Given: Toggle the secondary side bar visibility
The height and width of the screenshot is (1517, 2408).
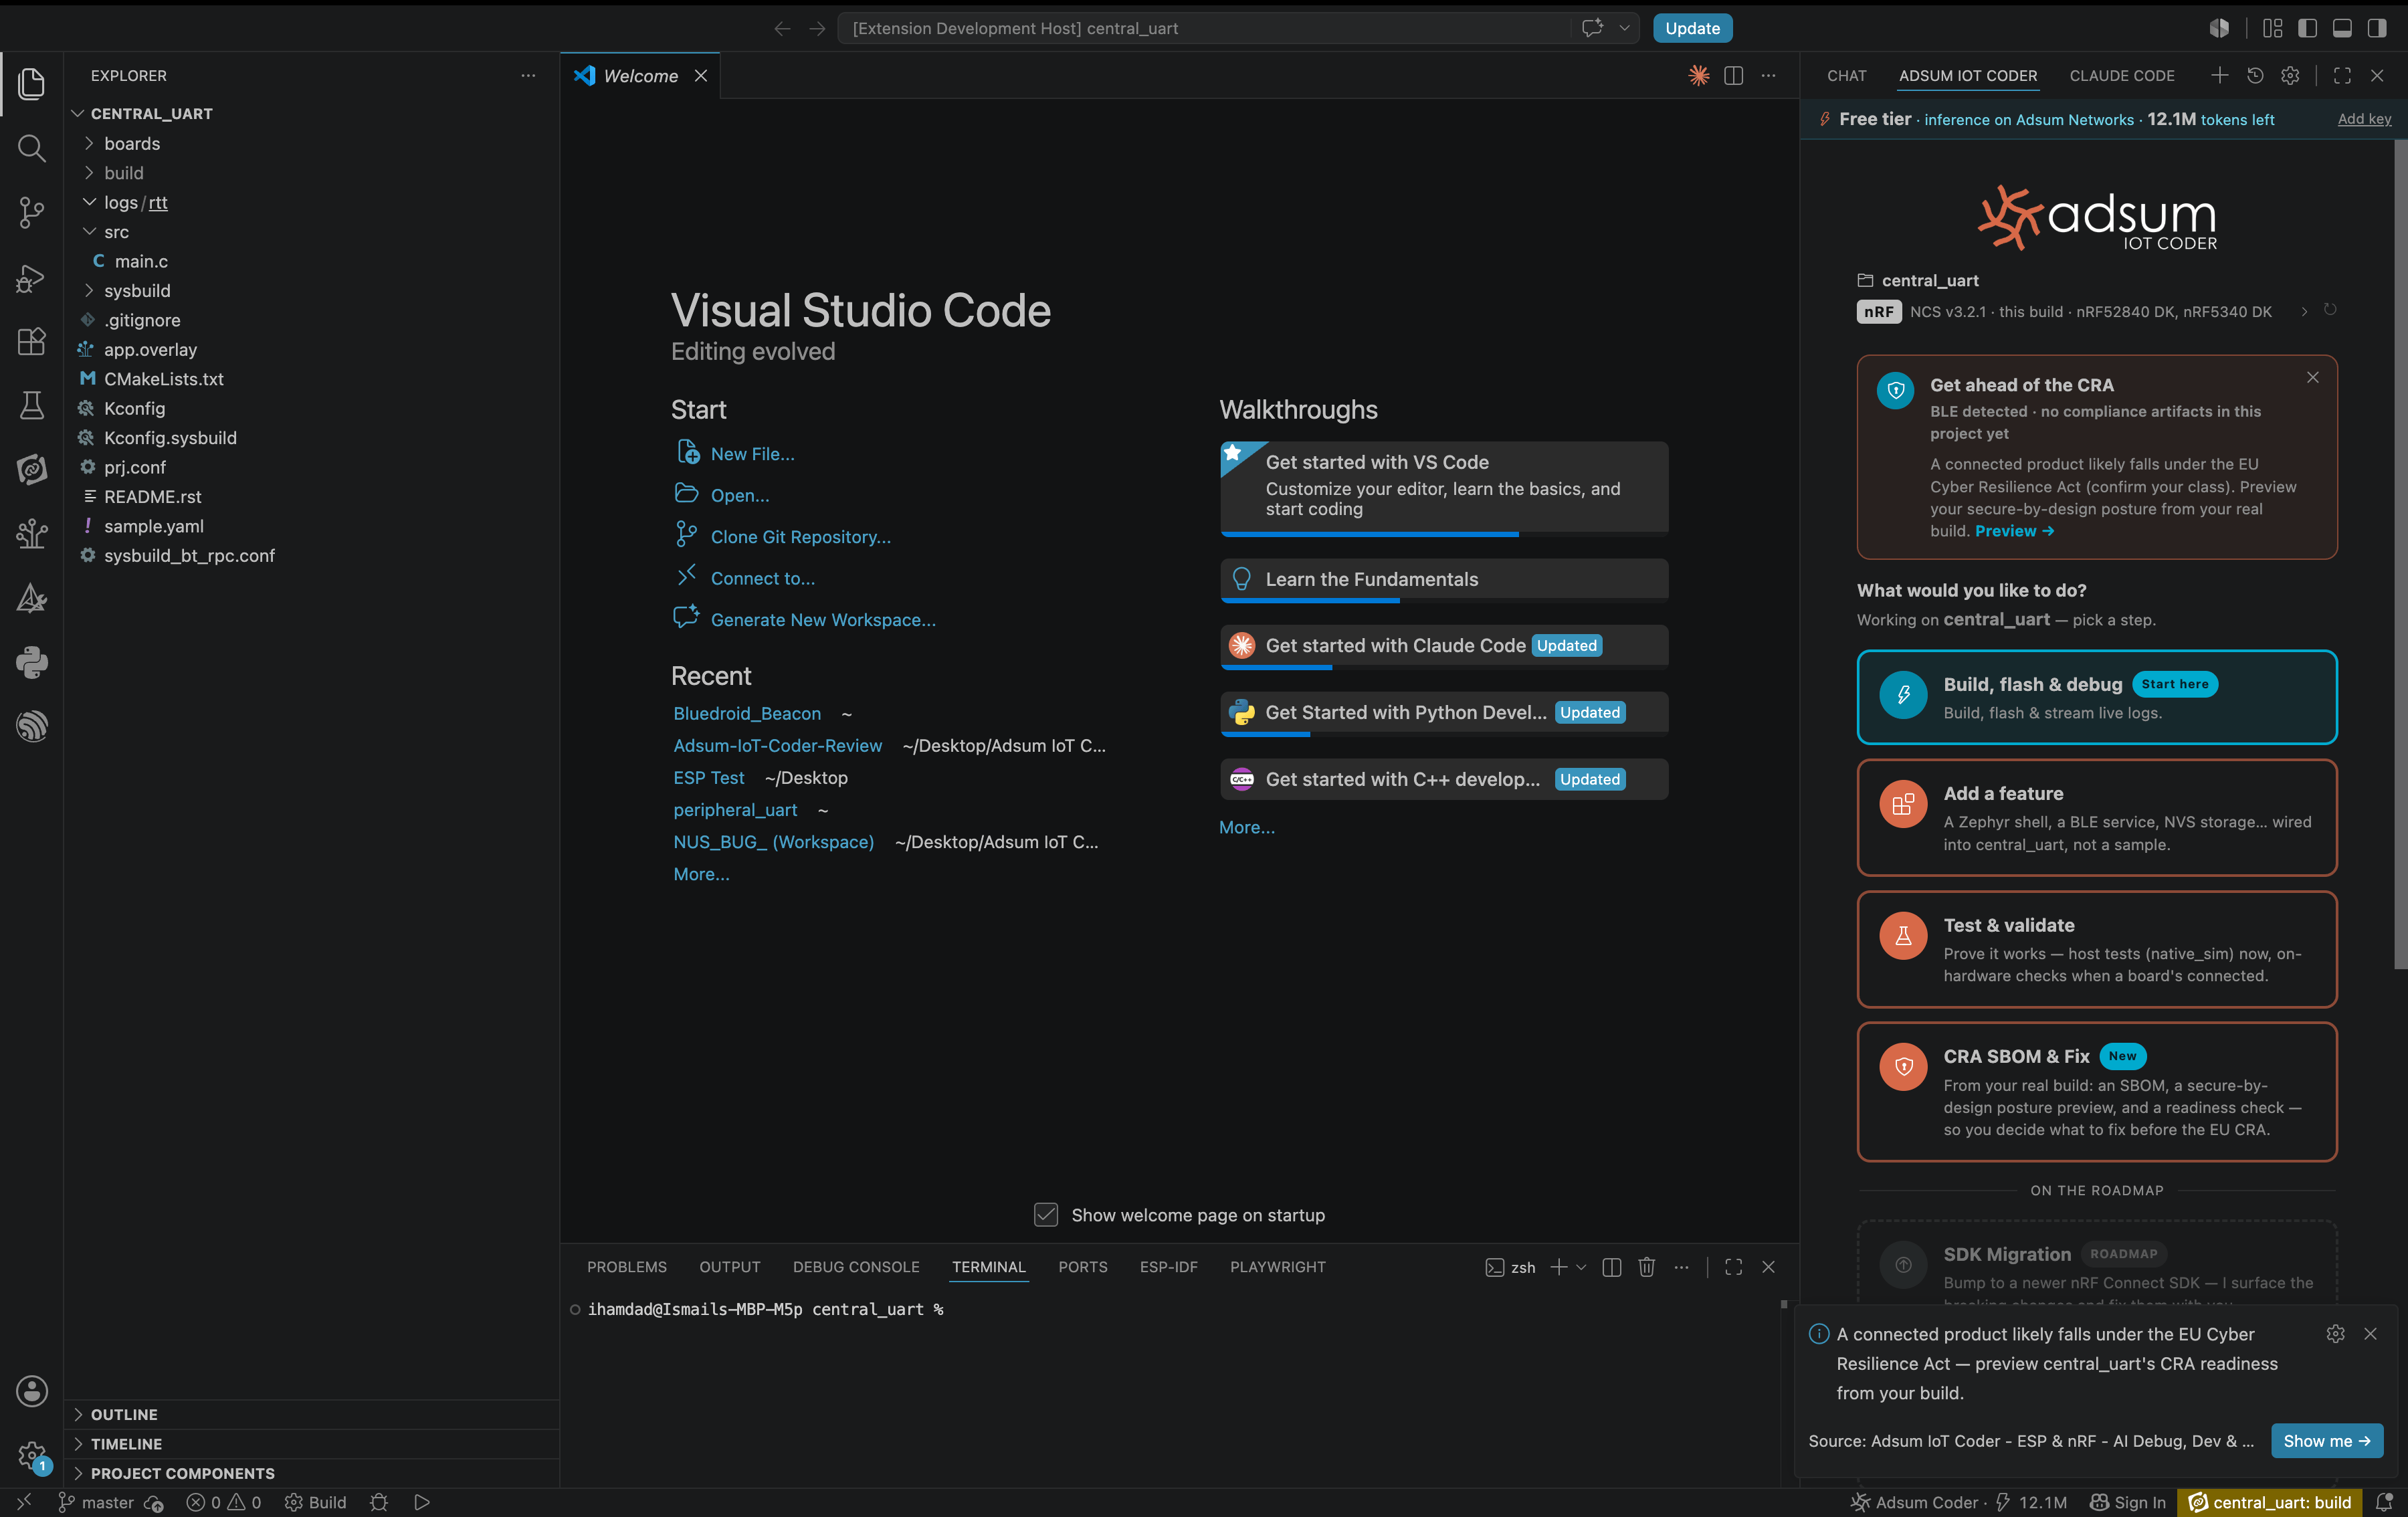Looking at the screenshot, I should pos(2377,28).
